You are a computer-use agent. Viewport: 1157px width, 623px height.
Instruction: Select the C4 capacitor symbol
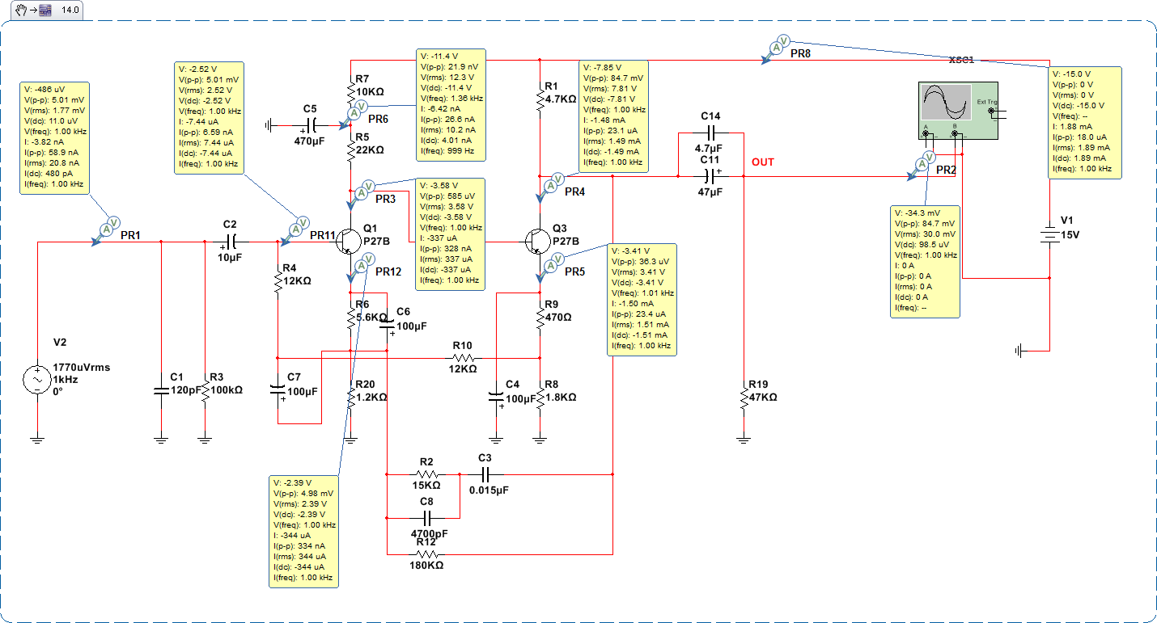click(495, 396)
